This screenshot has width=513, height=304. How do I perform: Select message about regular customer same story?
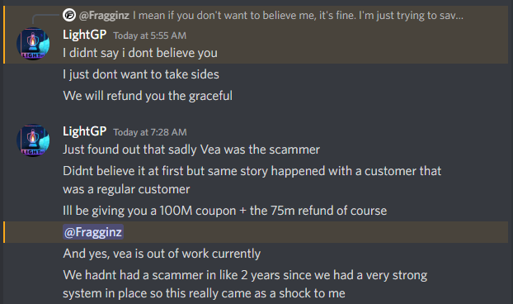pyautogui.click(x=252, y=180)
